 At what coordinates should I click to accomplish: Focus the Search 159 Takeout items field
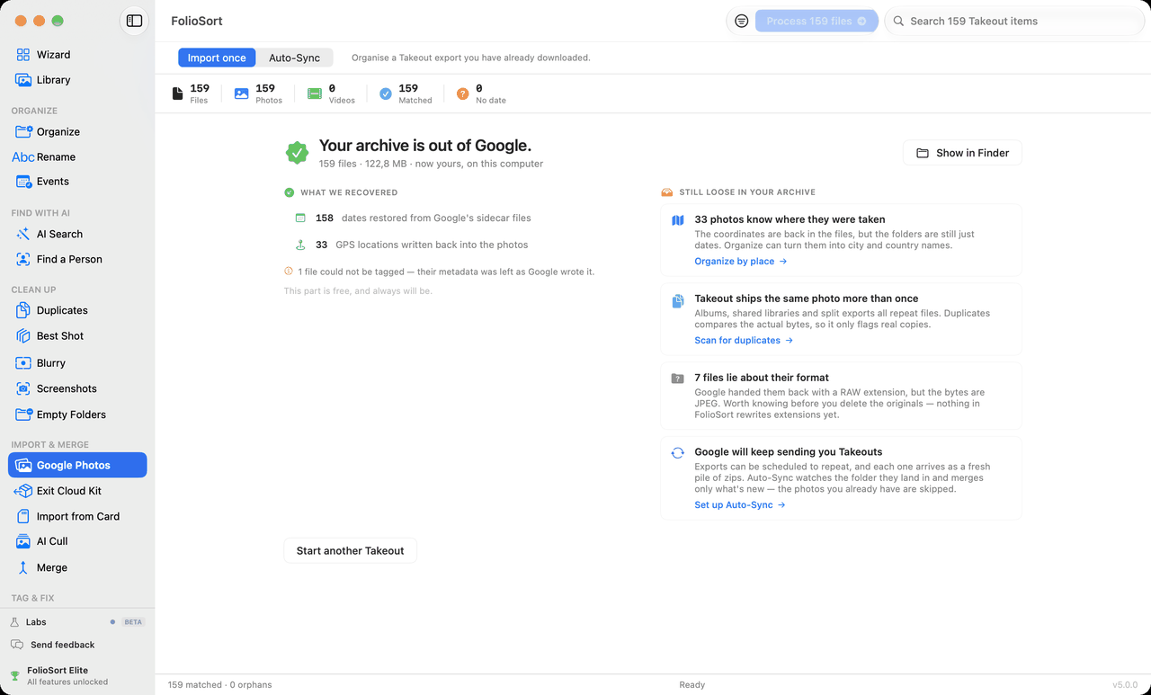coord(1013,21)
